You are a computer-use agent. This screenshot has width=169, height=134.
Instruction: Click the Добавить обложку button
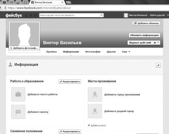click(x=146, y=23)
